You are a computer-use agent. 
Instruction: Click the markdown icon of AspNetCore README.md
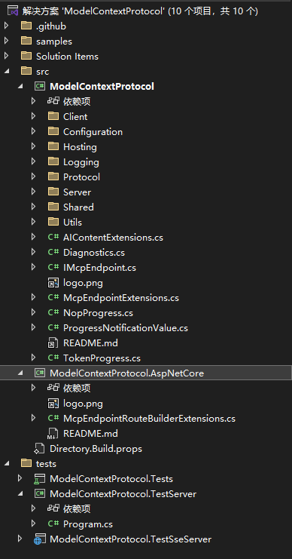(53, 434)
